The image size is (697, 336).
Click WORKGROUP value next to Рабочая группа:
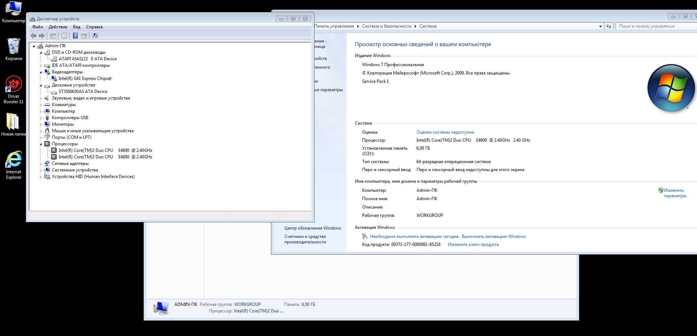click(430, 215)
